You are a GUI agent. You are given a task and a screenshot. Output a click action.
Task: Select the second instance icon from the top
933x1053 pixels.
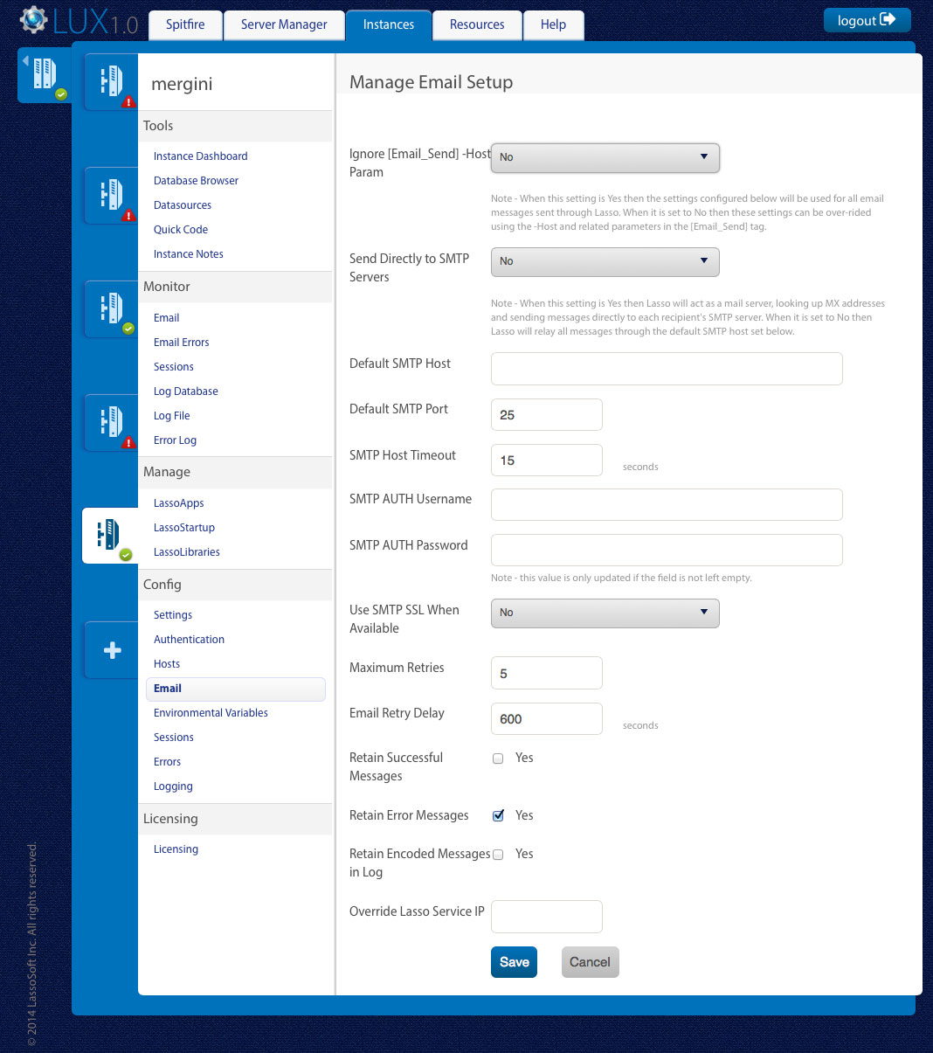pyautogui.click(x=111, y=195)
